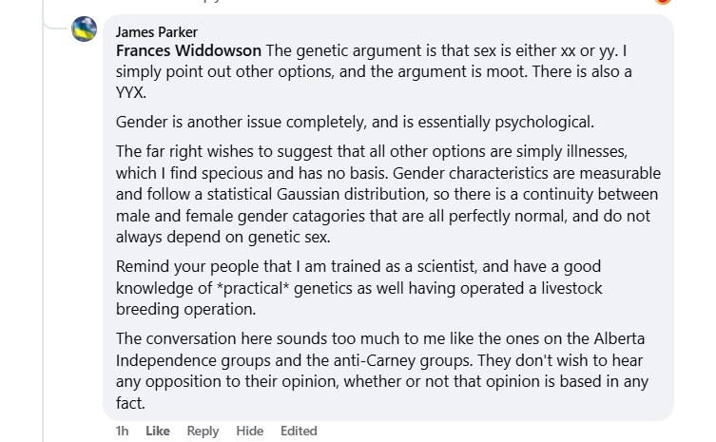716x442 pixels.
Task: Open the James Parker author name link
Action: pyautogui.click(x=156, y=31)
